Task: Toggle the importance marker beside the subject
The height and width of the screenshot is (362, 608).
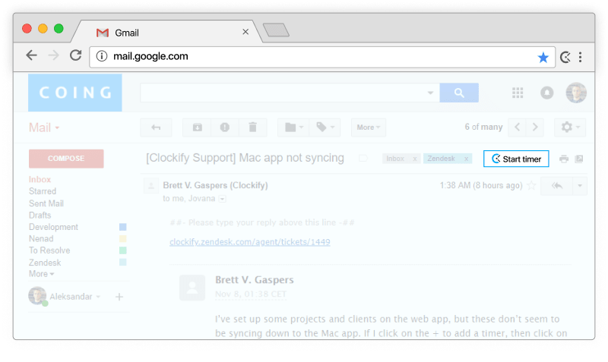Action: 363,158
